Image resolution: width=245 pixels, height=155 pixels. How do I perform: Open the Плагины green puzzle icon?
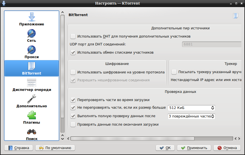32,115
